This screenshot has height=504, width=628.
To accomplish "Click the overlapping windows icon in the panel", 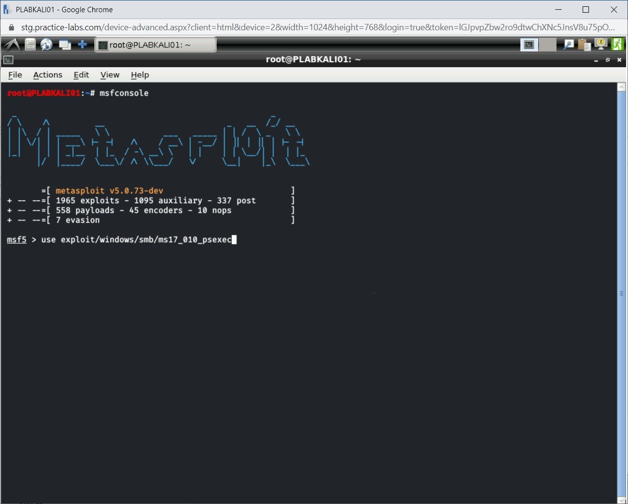I will pyautogui.click(x=64, y=45).
